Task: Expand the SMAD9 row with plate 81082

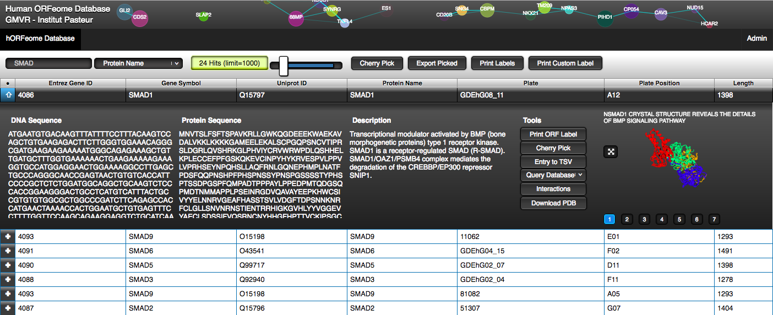Action: (x=8, y=294)
